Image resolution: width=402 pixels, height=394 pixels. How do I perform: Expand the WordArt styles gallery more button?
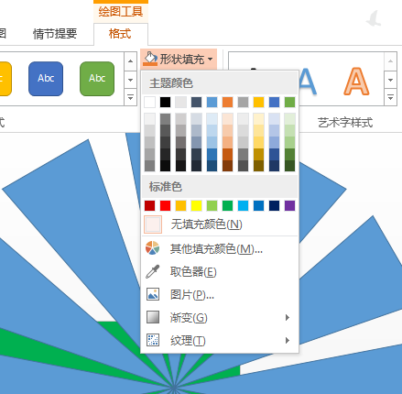click(390, 97)
